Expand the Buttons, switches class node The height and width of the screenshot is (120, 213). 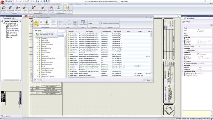point(37,48)
